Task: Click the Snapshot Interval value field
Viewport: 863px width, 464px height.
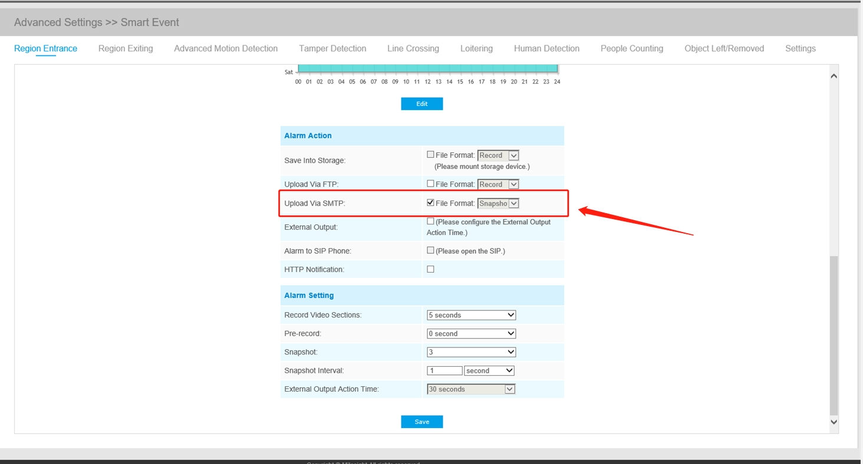Action: pyautogui.click(x=444, y=371)
